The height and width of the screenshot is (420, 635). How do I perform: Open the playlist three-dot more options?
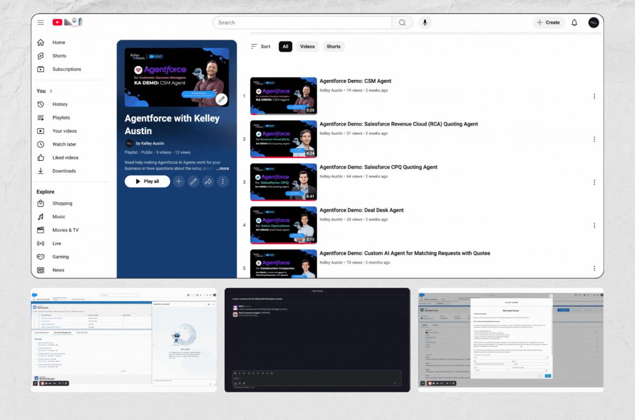pos(223,181)
